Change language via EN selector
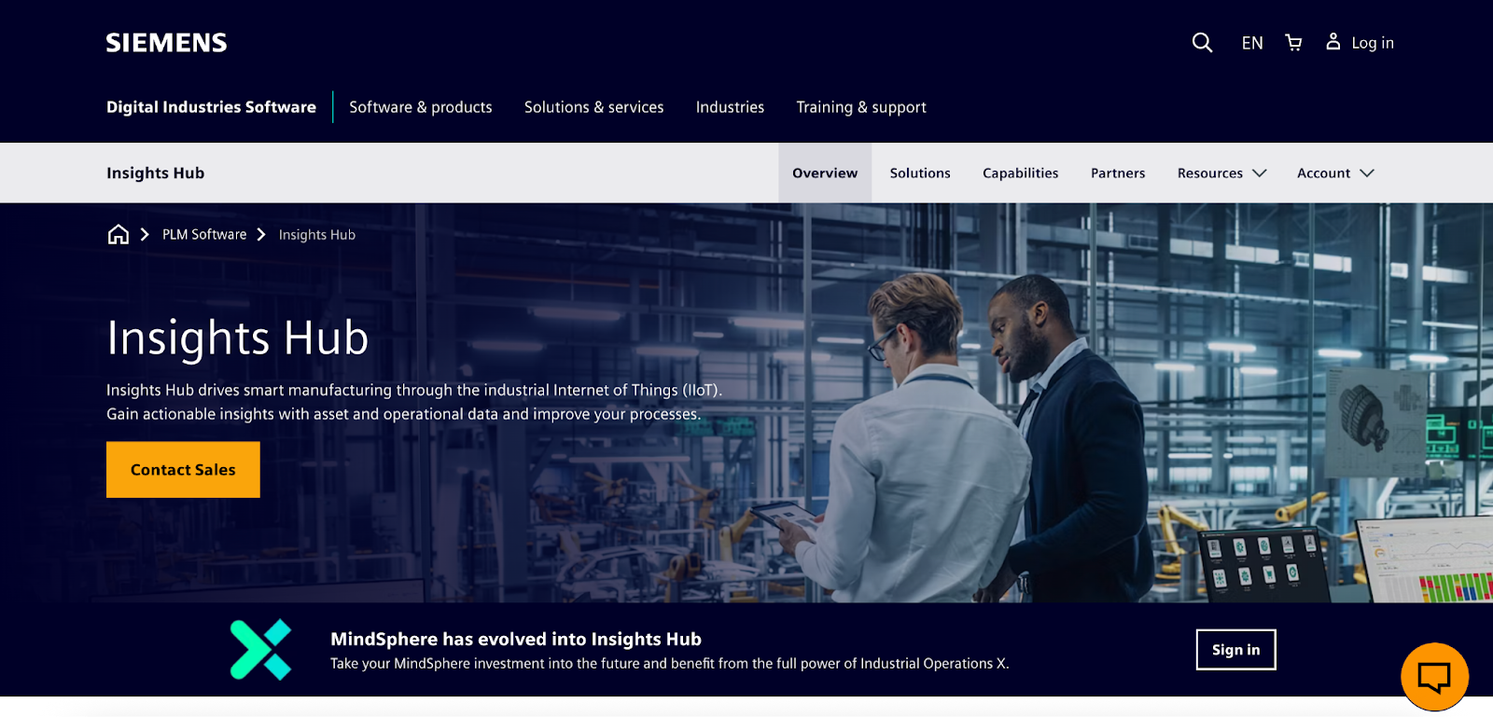Viewport: 1493px width, 717px height. point(1252,43)
